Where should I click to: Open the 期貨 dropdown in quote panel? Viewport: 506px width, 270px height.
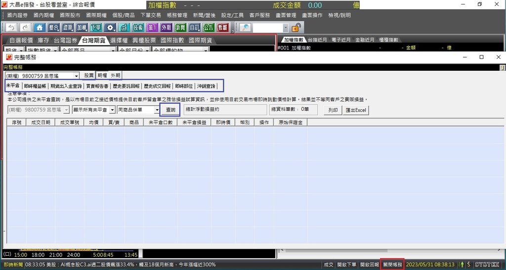[x=21, y=50]
